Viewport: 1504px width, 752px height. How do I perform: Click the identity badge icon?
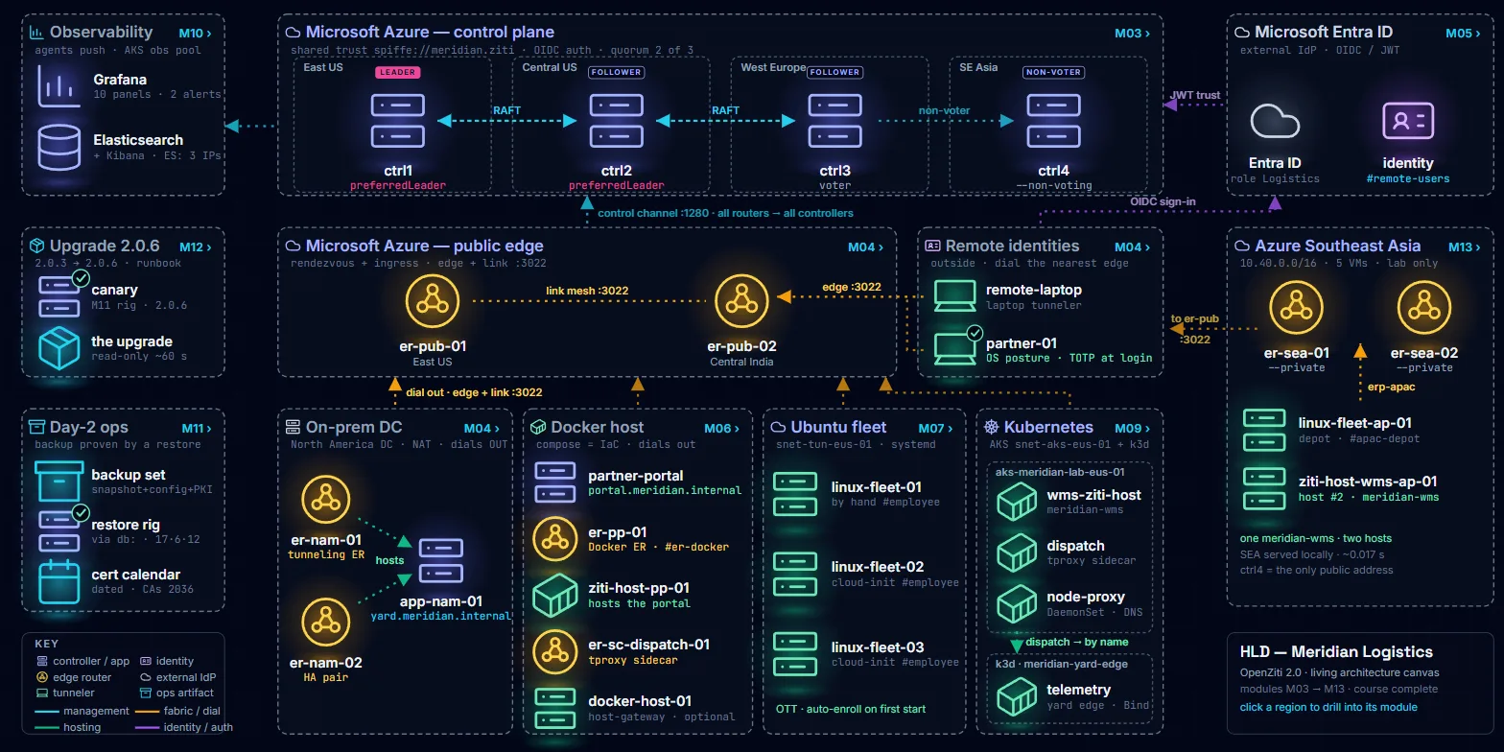coord(1408,122)
